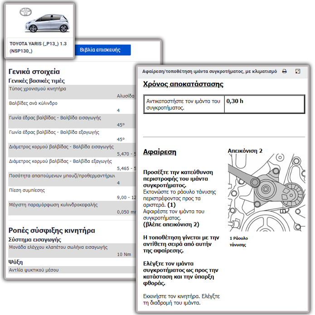The width and height of the screenshot is (315, 315).
Task: Click the numbered 1 callout in diagram
Action: tap(283, 211)
